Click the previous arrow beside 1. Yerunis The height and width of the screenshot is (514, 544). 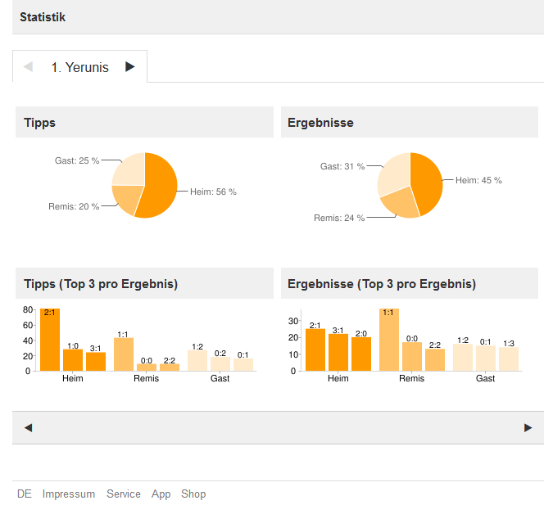[x=29, y=67]
